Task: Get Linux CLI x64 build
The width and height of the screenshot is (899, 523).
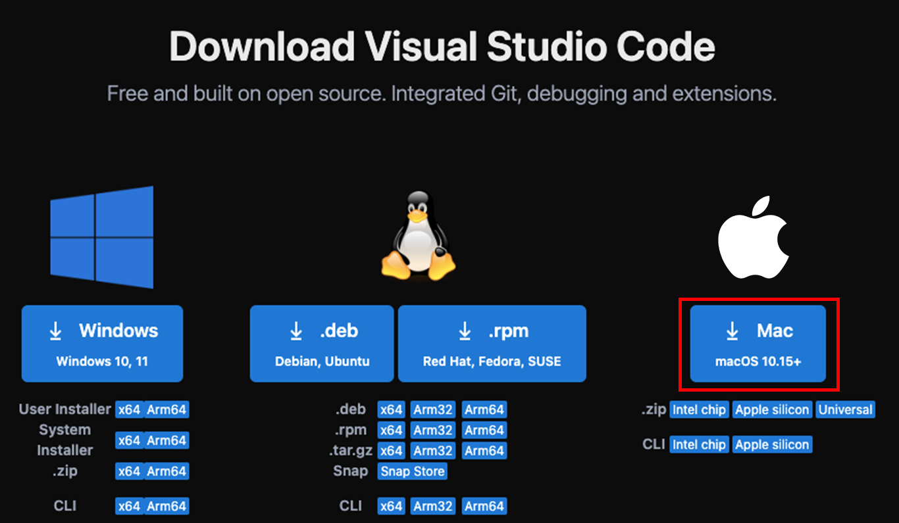Action: 391,506
